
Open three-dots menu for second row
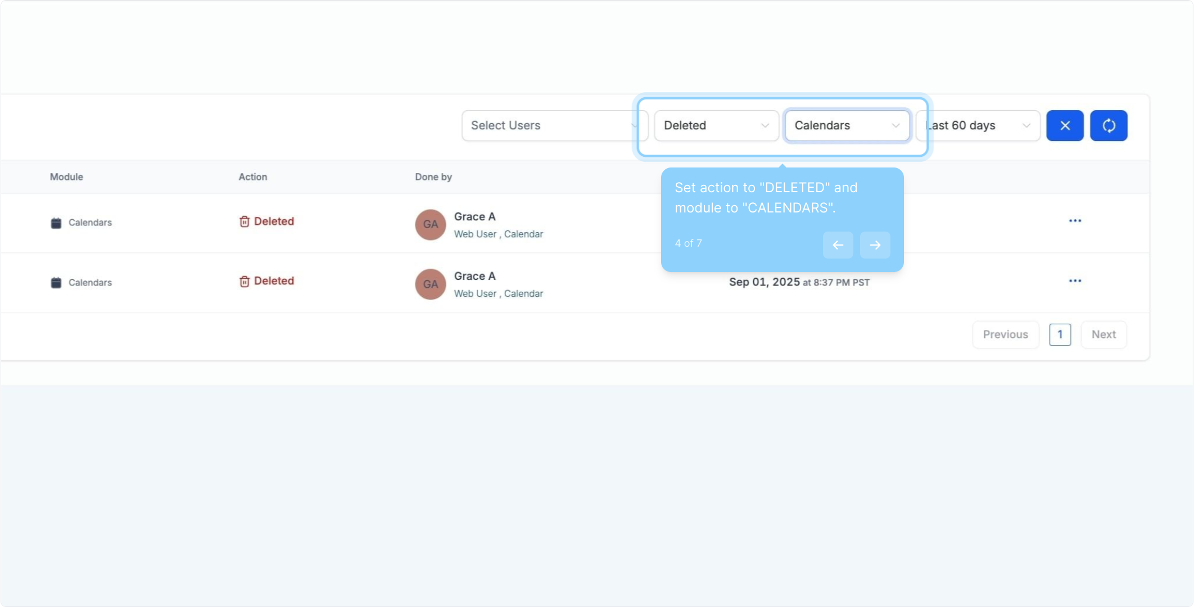click(x=1075, y=281)
